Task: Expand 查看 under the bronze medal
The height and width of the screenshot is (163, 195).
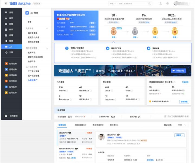Action: tap(114, 37)
